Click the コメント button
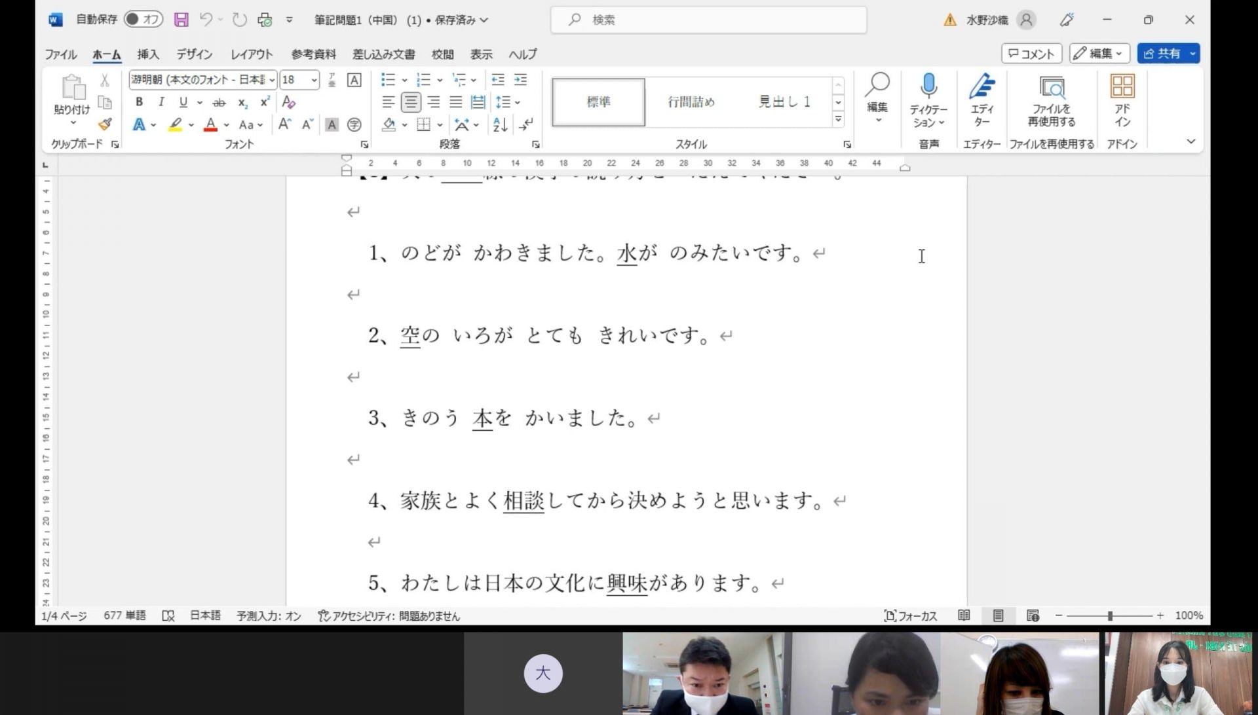Screen dimensions: 1258x715 1031,54
